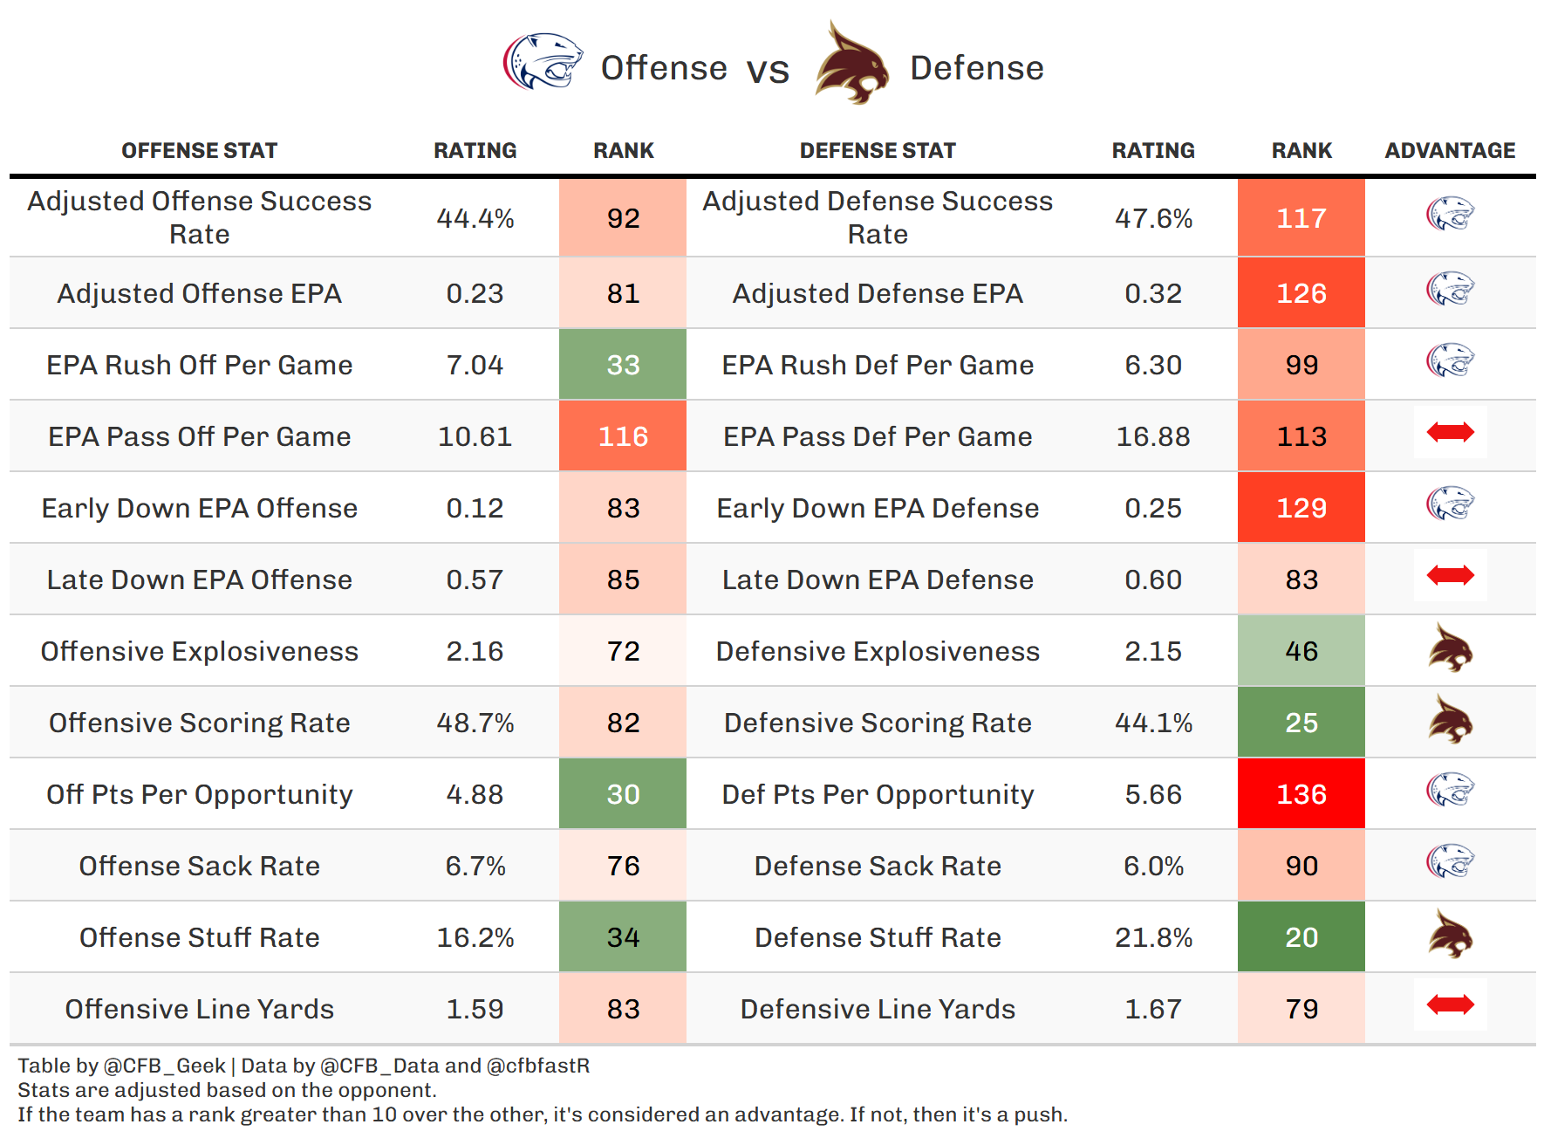Select the dark green rank 20 cell

(1301, 937)
